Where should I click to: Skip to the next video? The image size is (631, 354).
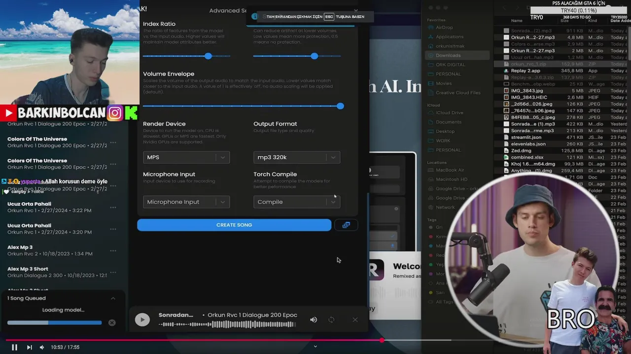[x=29, y=347]
